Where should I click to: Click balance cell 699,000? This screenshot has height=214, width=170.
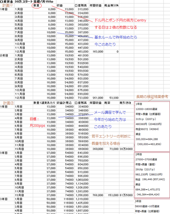tap(83, 94)
